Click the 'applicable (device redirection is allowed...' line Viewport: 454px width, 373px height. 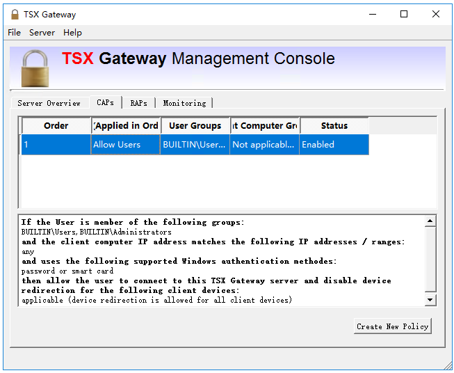pyautogui.click(x=156, y=300)
